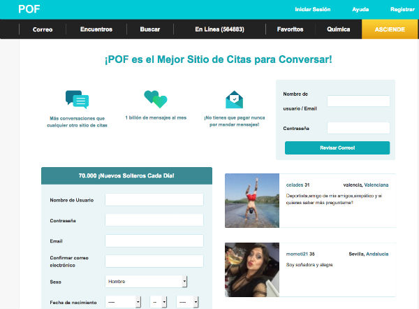Click the POF logo in header
Screen dimensions: 419x309
pyautogui.click(x=30, y=9)
